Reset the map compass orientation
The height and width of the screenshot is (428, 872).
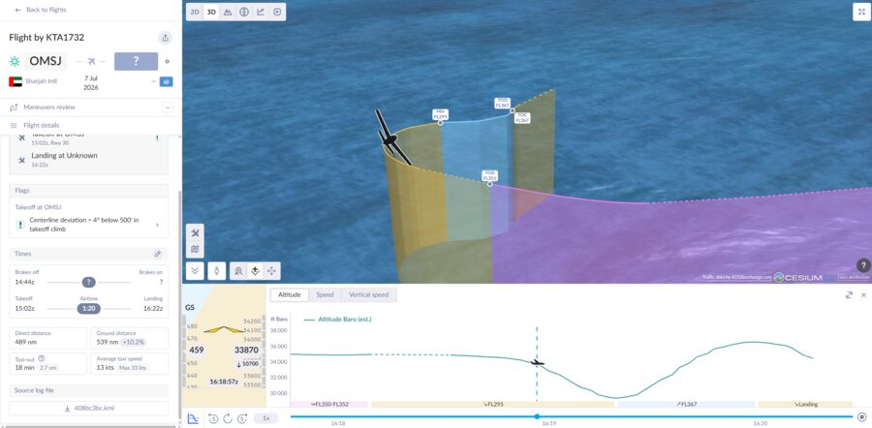[217, 271]
